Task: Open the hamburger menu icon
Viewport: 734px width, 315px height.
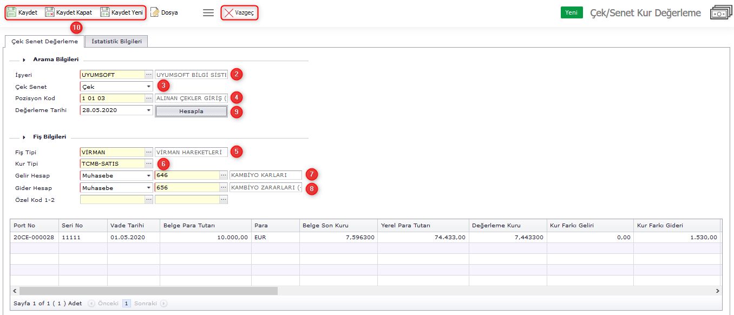Action: [208, 12]
